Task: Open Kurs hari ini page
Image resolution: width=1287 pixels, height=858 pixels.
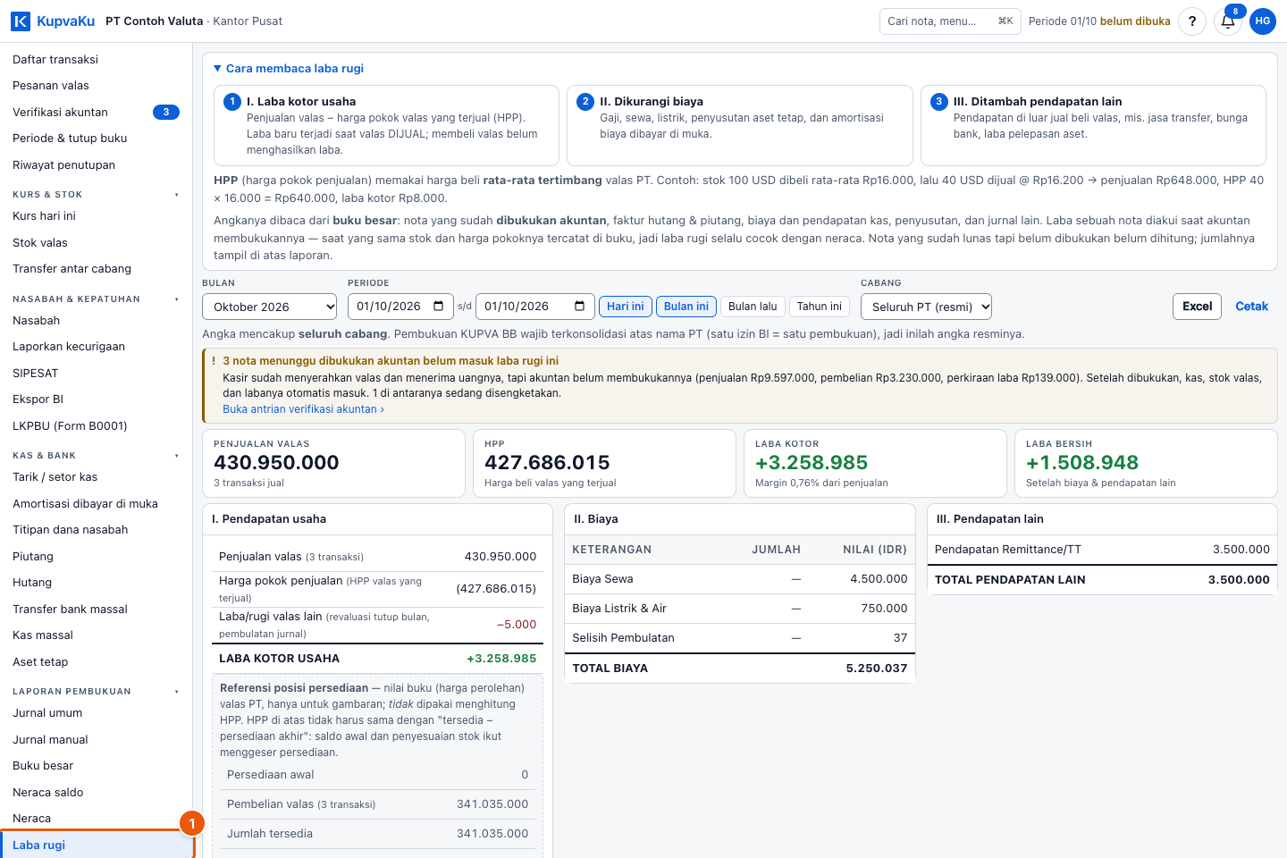Action: (x=96, y=215)
